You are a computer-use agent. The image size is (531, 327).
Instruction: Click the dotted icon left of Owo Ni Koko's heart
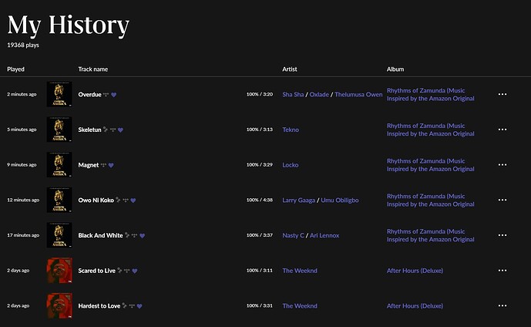[126, 201]
